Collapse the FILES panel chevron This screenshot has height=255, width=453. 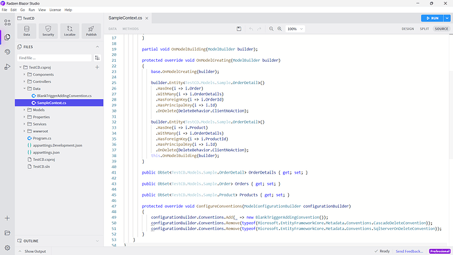[97, 47]
